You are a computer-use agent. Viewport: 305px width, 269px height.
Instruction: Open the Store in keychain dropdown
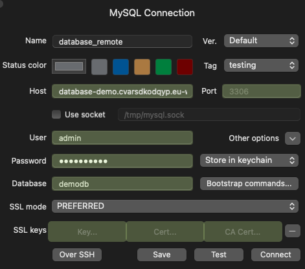pyautogui.click(x=249, y=160)
